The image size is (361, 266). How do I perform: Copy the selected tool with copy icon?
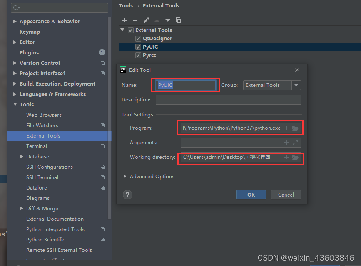[179, 20]
